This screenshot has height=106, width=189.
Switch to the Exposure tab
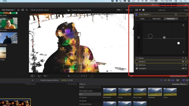[171, 19]
